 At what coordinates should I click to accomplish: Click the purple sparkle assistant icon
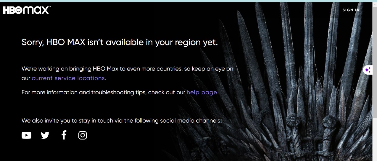[x=368, y=70]
